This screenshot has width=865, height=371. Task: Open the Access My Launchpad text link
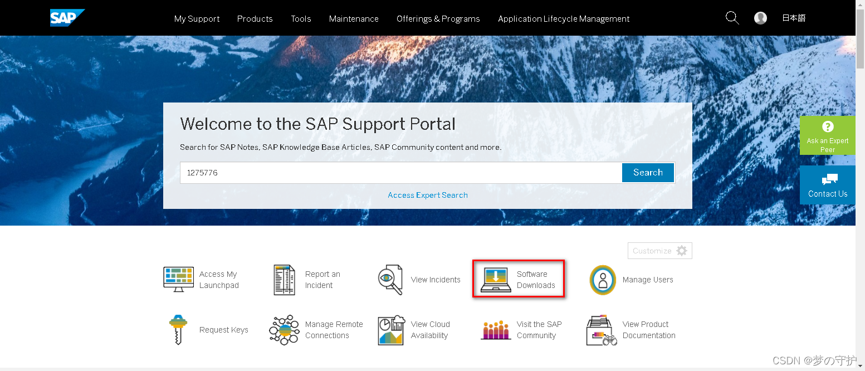pos(219,280)
